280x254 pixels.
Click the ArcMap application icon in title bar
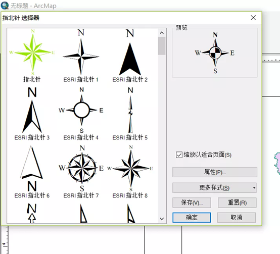tap(5, 6)
